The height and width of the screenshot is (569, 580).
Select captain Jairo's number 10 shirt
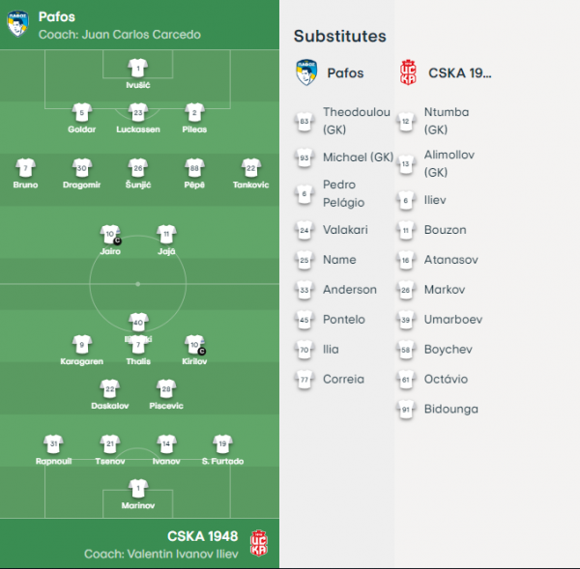click(x=110, y=235)
